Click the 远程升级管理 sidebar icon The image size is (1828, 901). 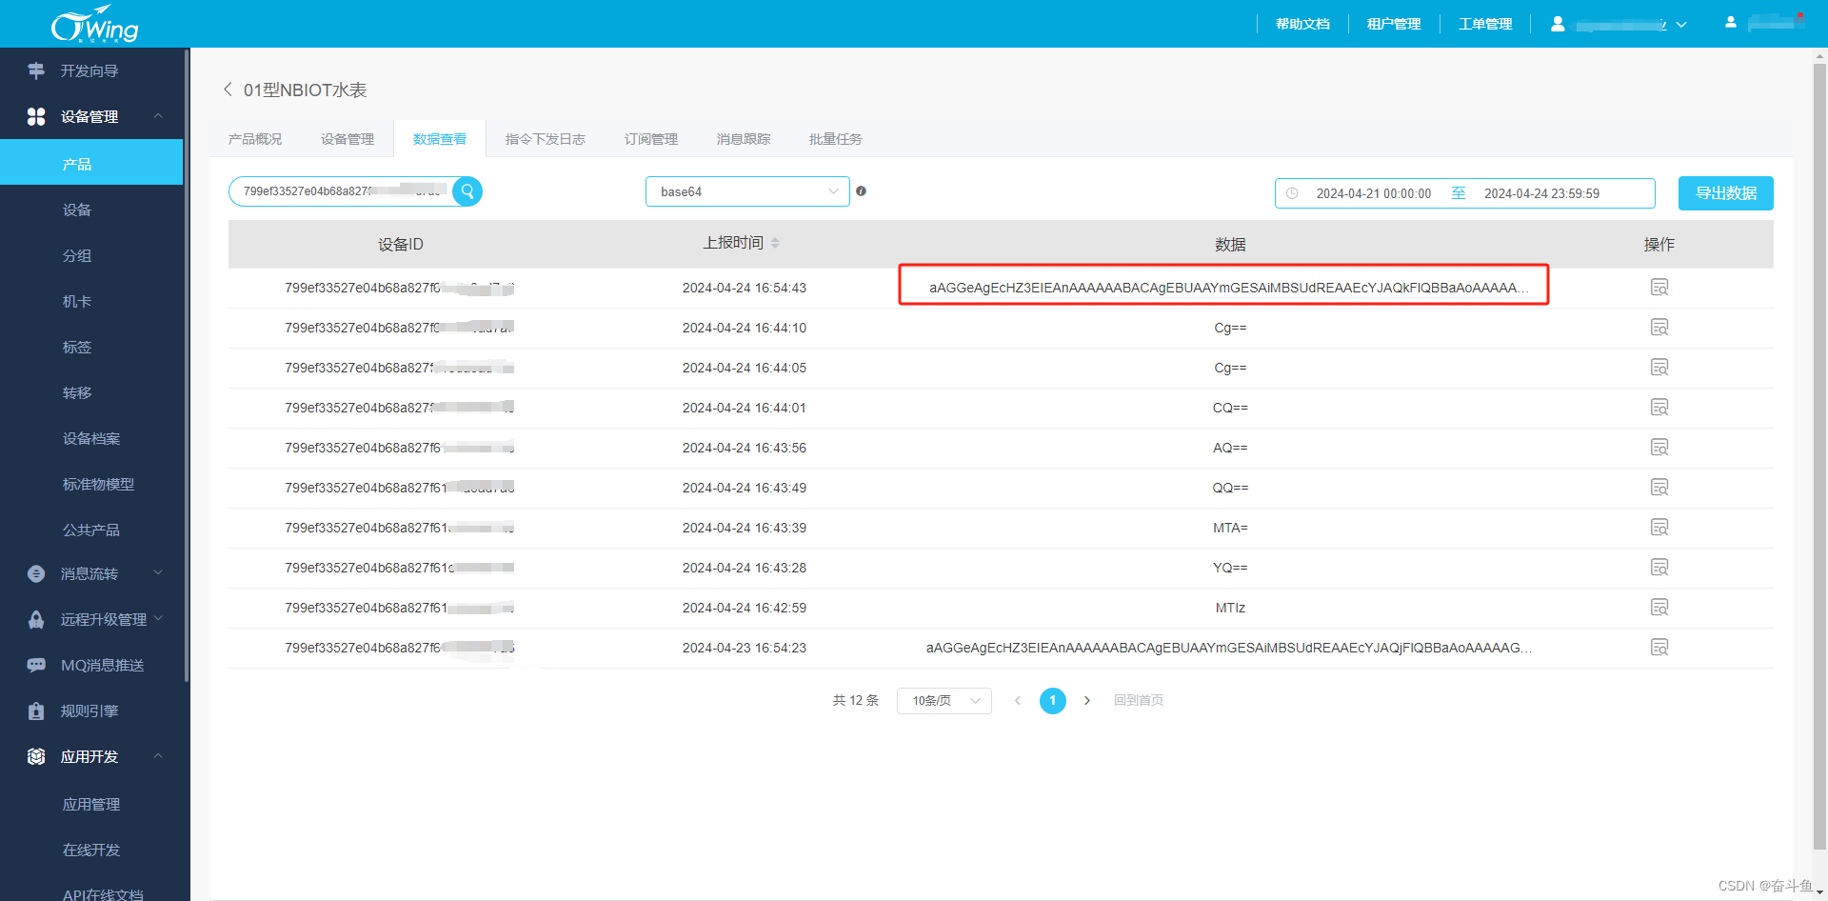pos(36,619)
